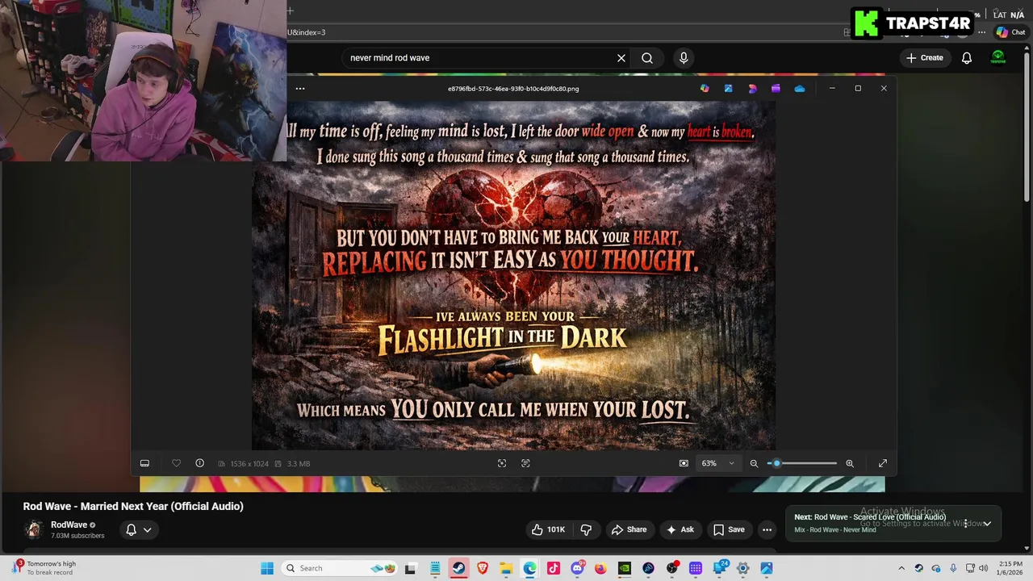Open the RodWave channel name link

(69, 525)
